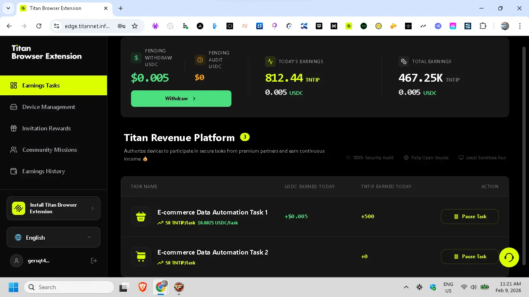Open the Chrome profile avatar

pyautogui.click(x=505, y=26)
